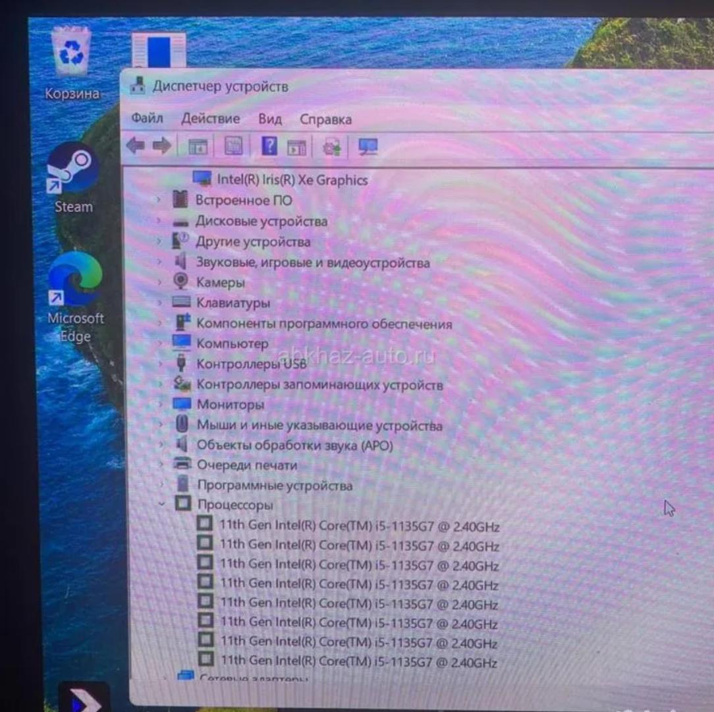
Task: Open the Вид menu
Action: coord(269,119)
